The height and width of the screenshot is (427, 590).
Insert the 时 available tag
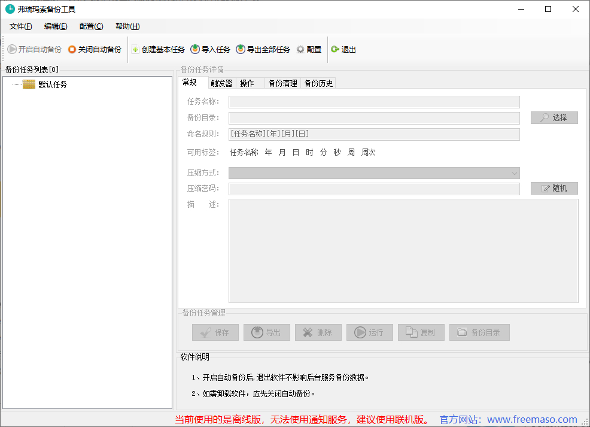pos(309,153)
